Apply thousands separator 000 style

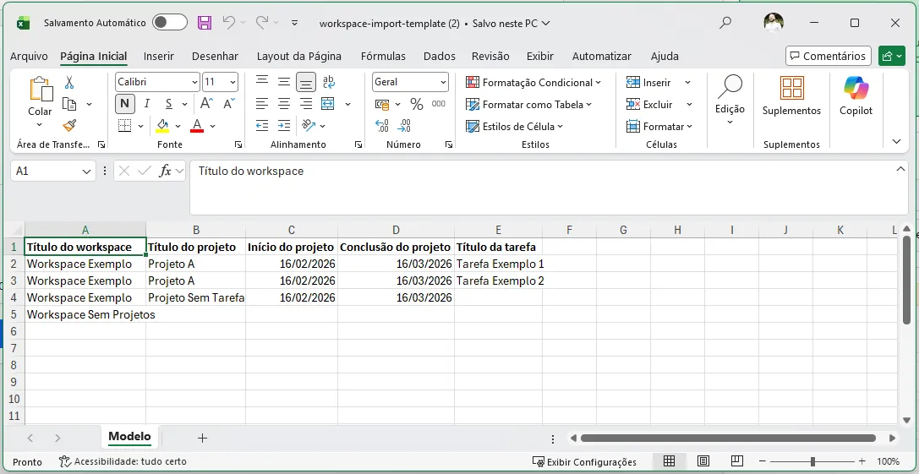click(x=439, y=104)
